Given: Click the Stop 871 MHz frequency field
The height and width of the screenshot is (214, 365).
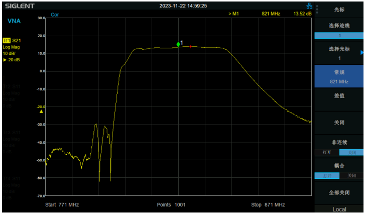Looking at the screenshot, I should 268,205.
